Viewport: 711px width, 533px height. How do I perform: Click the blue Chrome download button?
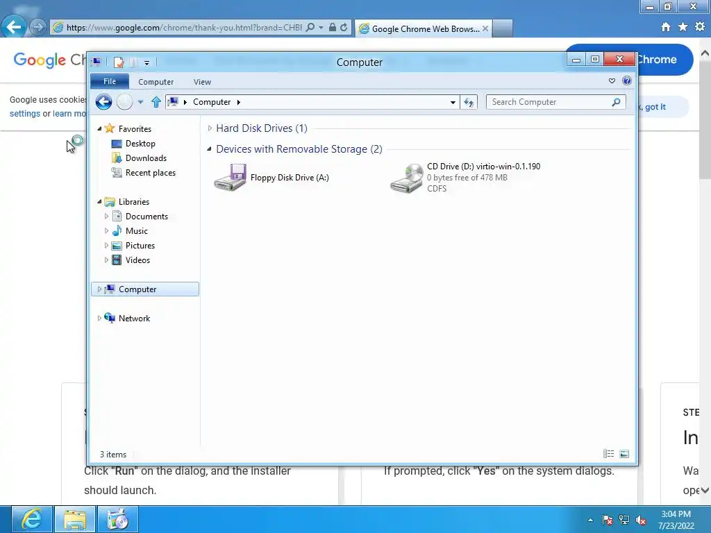point(664,60)
